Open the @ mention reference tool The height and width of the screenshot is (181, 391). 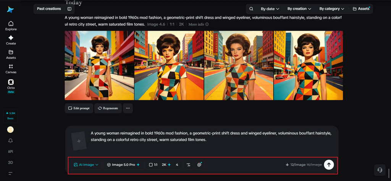199,165
